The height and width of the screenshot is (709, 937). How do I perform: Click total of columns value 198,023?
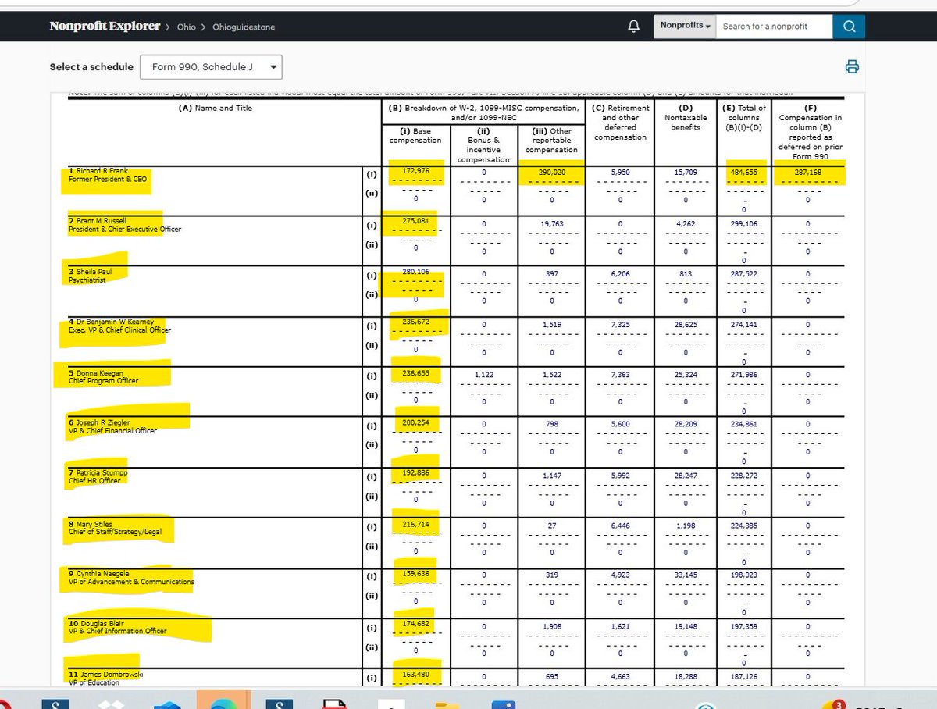click(x=743, y=576)
